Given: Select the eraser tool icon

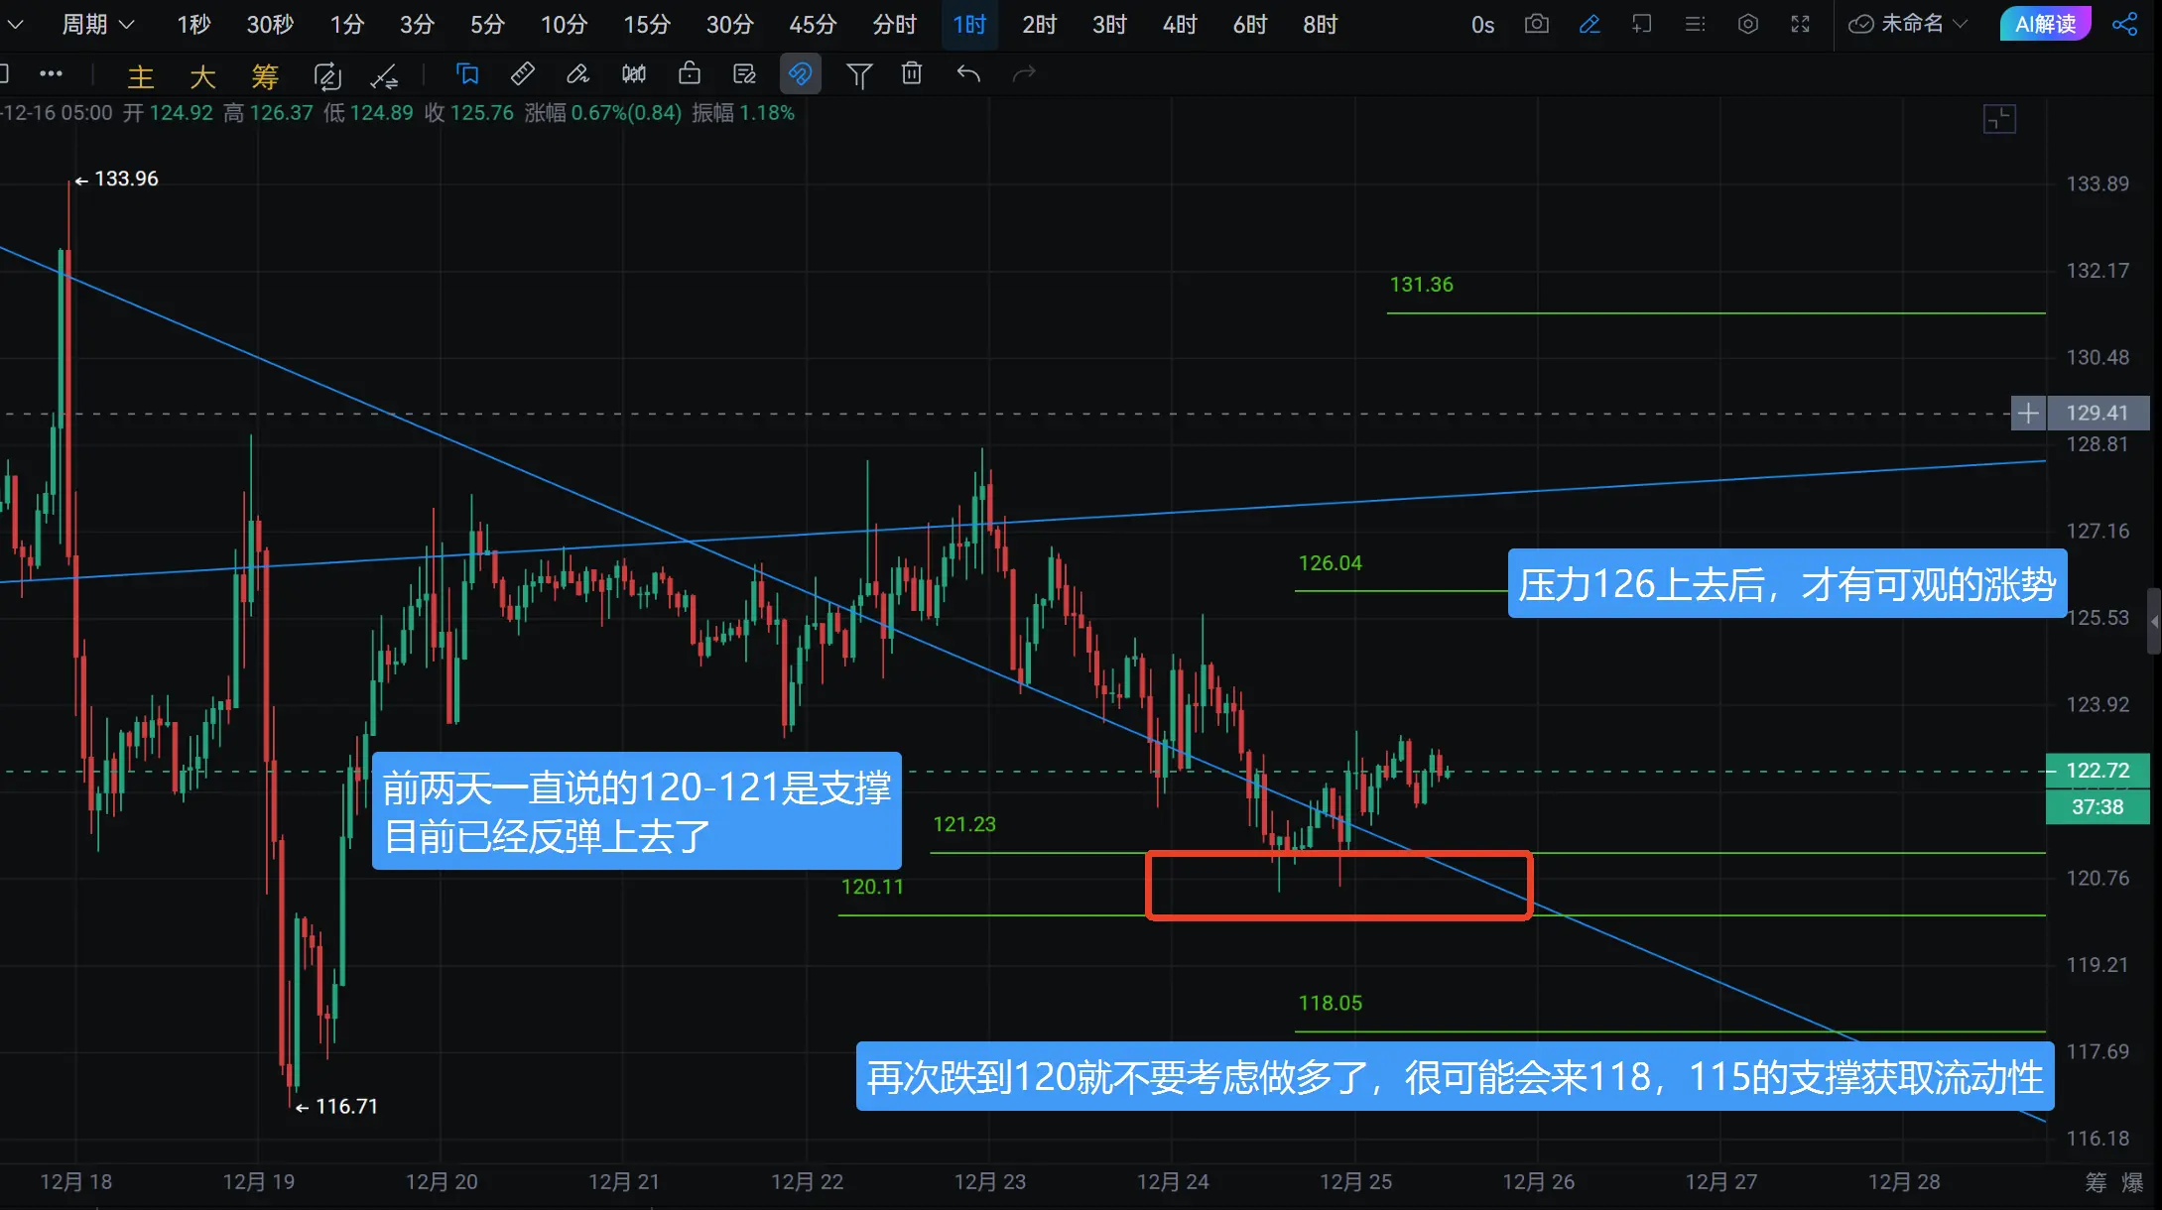Looking at the screenshot, I should click(x=577, y=74).
